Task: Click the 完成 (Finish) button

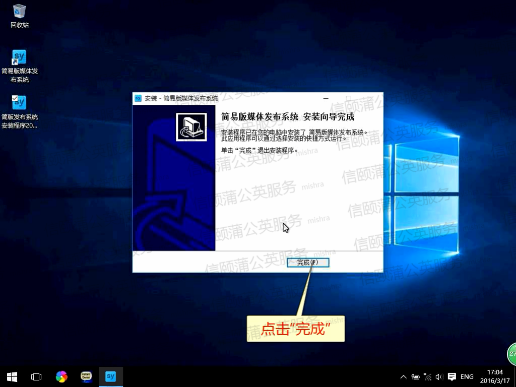Action: [307, 263]
